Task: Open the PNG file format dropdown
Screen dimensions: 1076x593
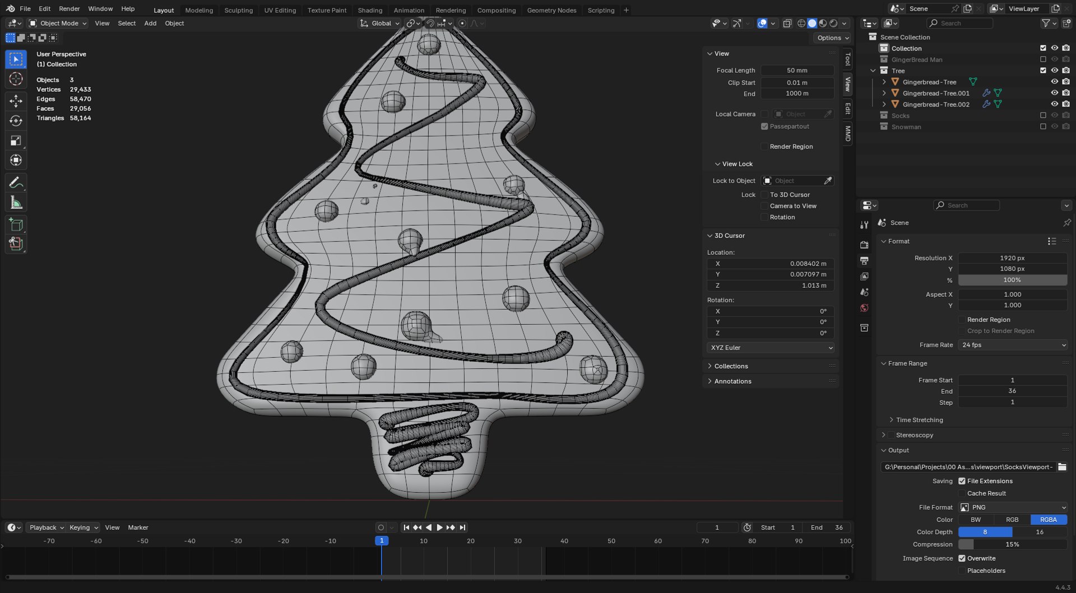Action: point(1013,507)
